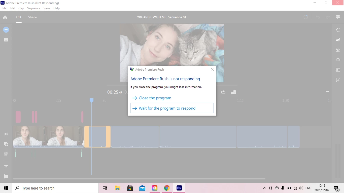Open the Speed panel gauge icon
Viewport: 344px width, 193px height.
[338, 60]
